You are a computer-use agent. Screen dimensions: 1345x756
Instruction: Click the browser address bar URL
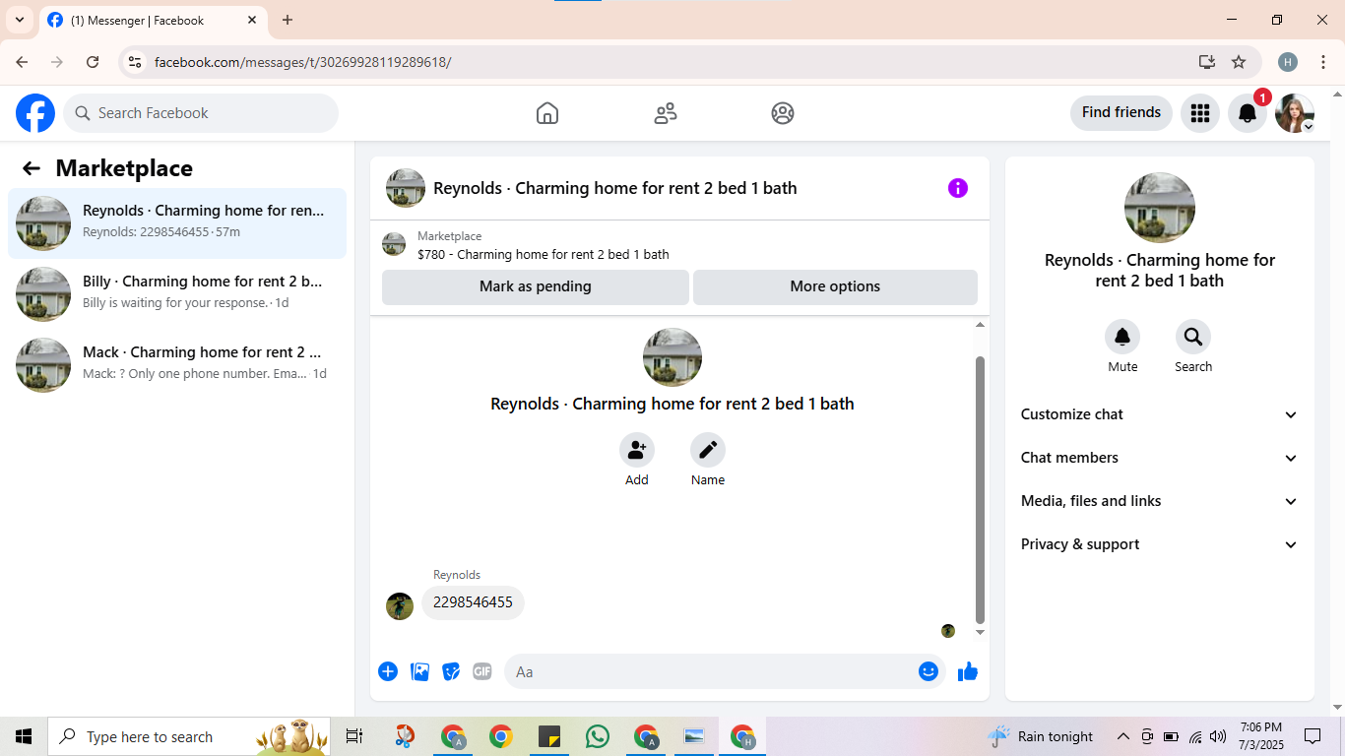tap(302, 62)
